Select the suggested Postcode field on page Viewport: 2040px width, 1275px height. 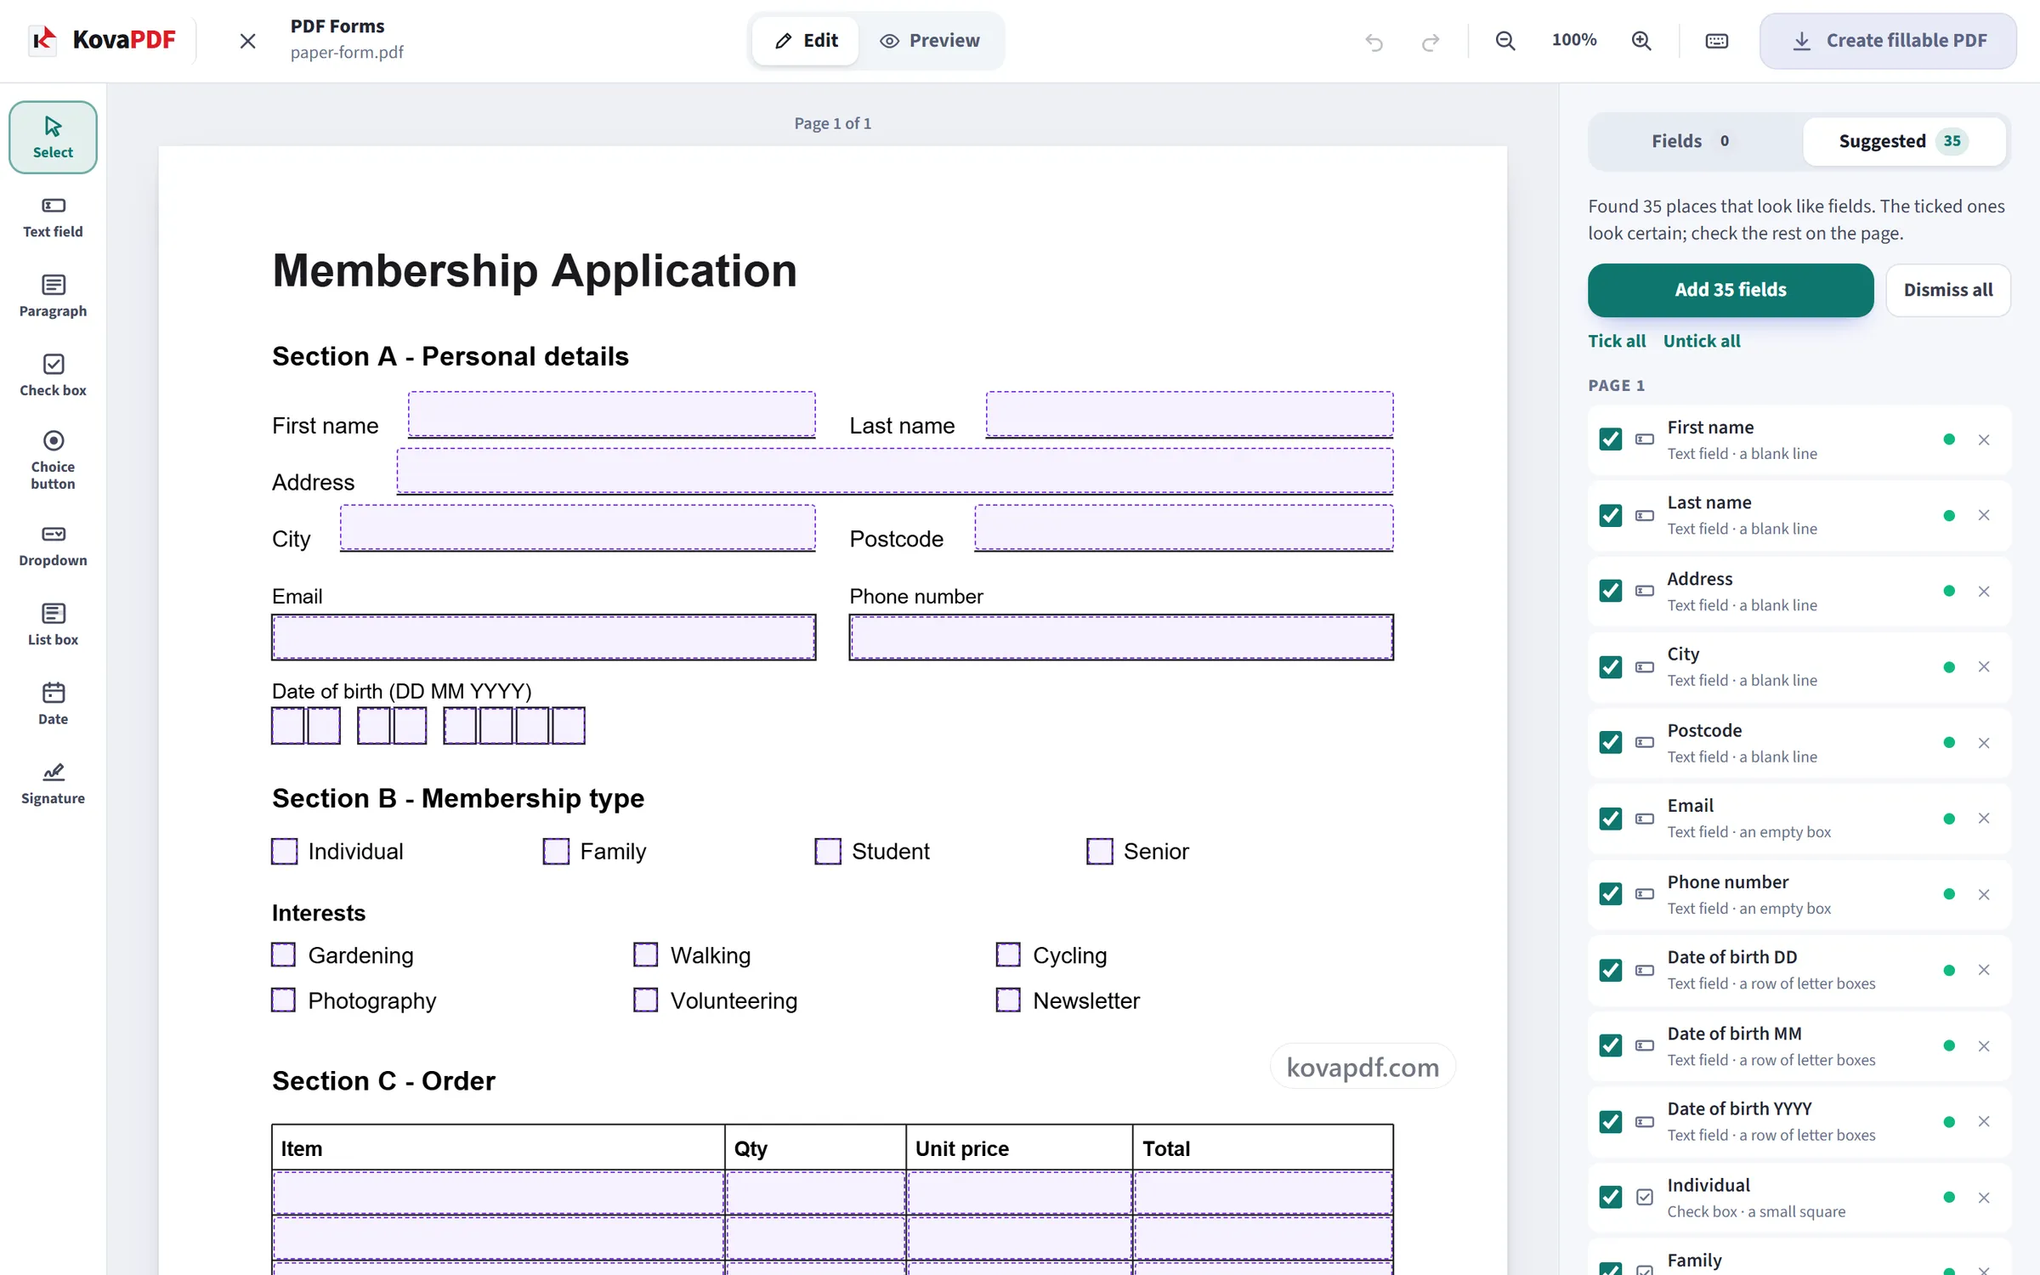click(x=1184, y=528)
